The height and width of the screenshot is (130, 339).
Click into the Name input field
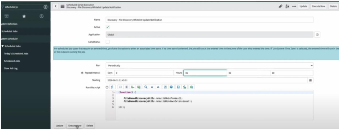(x=209, y=20)
